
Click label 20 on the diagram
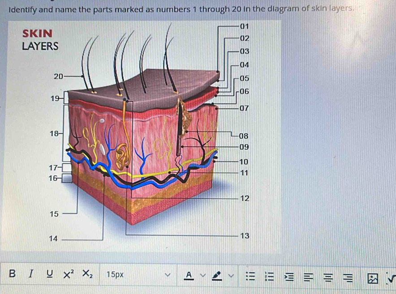58,76
